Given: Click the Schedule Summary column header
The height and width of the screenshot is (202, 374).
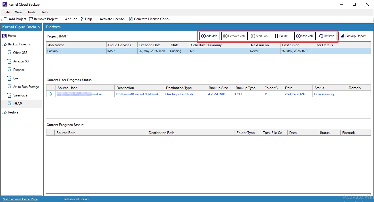Looking at the screenshot, I should click(219, 45).
